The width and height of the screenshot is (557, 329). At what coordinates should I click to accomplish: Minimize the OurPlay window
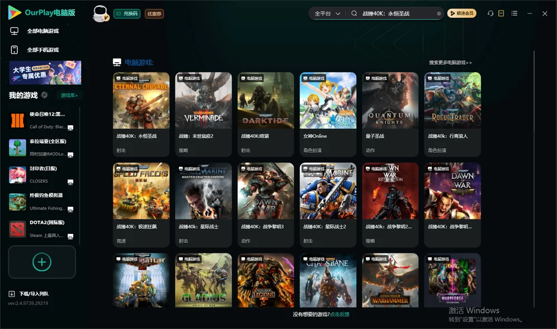click(530, 13)
